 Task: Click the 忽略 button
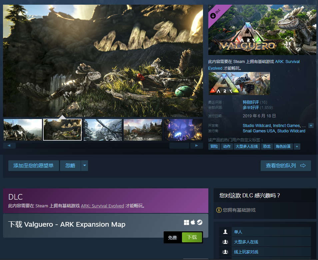[70, 165]
